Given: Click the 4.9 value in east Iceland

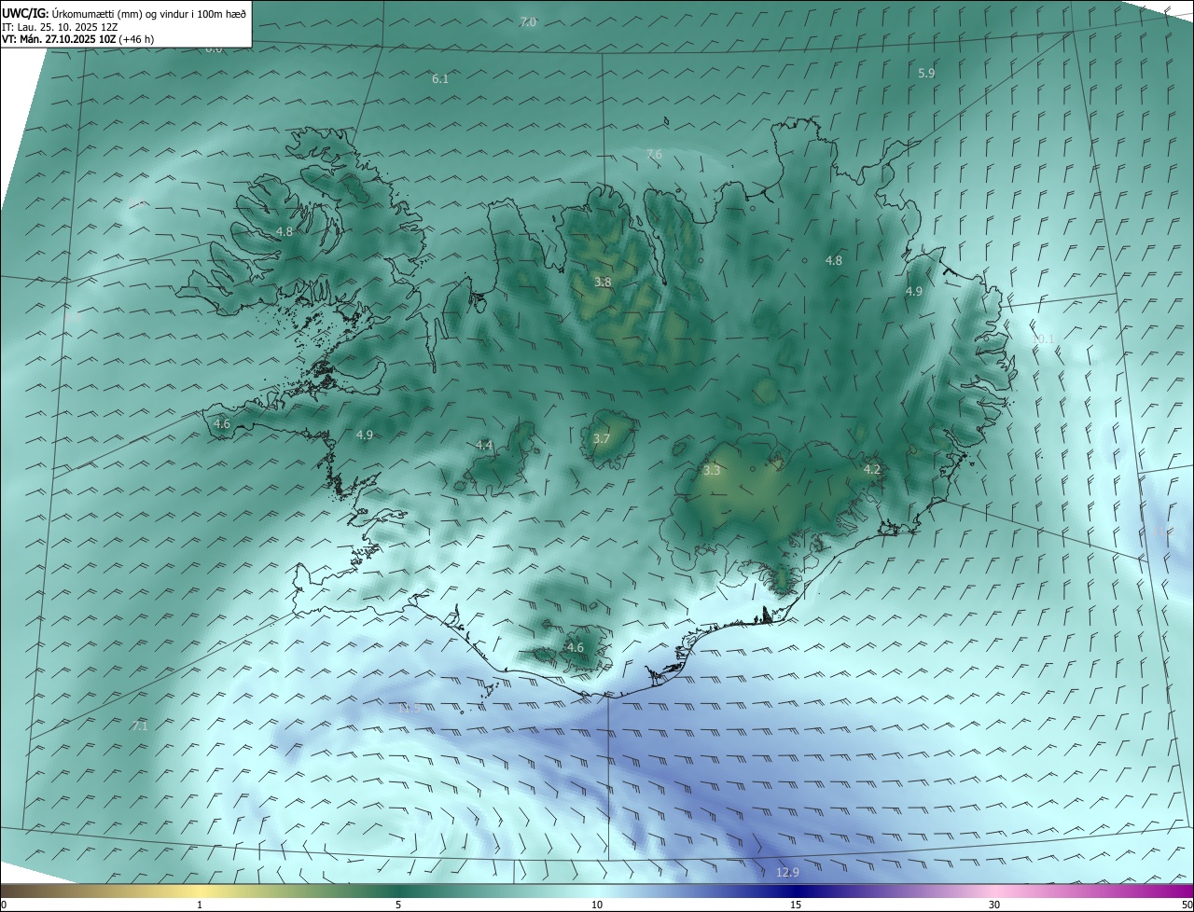Looking at the screenshot, I should 914,292.
